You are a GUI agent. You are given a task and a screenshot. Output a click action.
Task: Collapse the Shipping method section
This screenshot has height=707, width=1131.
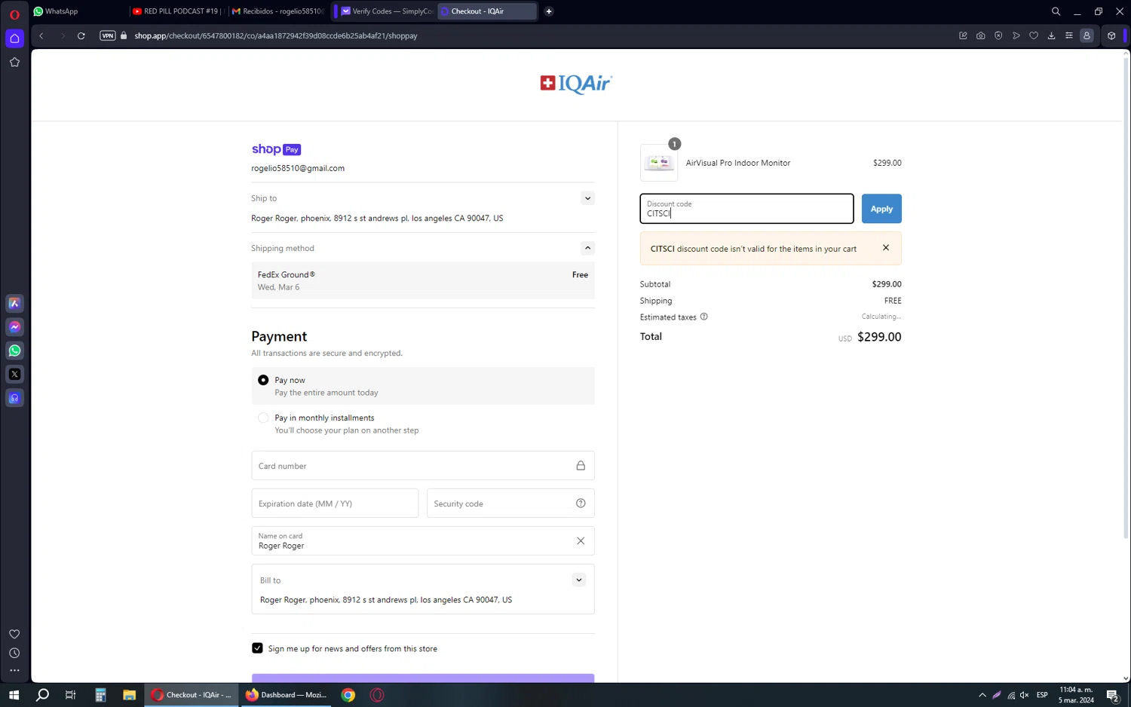(587, 248)
